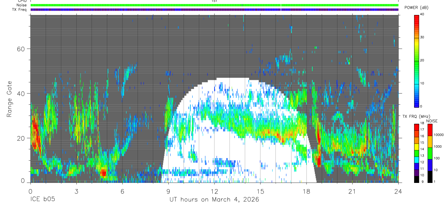
Task: Click the 40 tick on the power scale
Action: [x=422, y=14]
